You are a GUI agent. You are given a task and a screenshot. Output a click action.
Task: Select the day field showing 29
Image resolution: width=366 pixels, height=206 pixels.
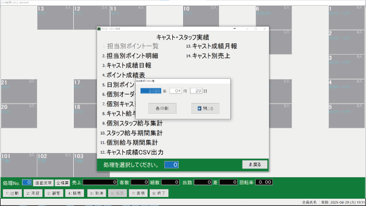pos(196,91)
